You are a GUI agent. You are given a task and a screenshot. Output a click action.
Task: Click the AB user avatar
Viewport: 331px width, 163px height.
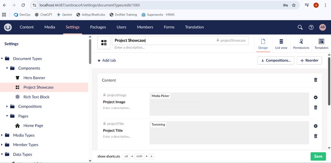[322, 27]
